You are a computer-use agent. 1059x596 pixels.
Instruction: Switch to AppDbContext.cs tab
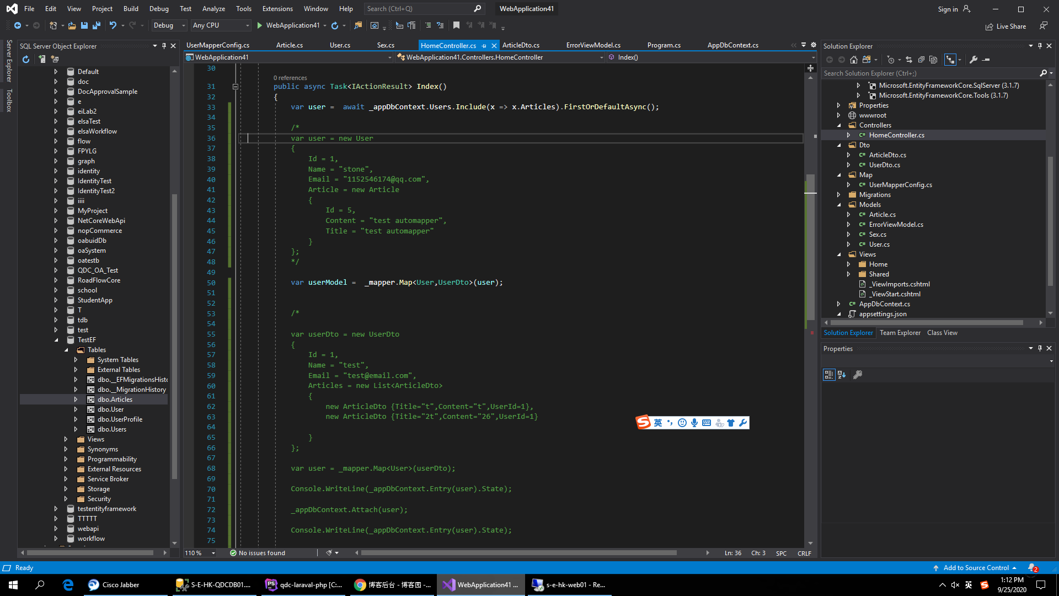pyautogui.click(x=732, y=45)
